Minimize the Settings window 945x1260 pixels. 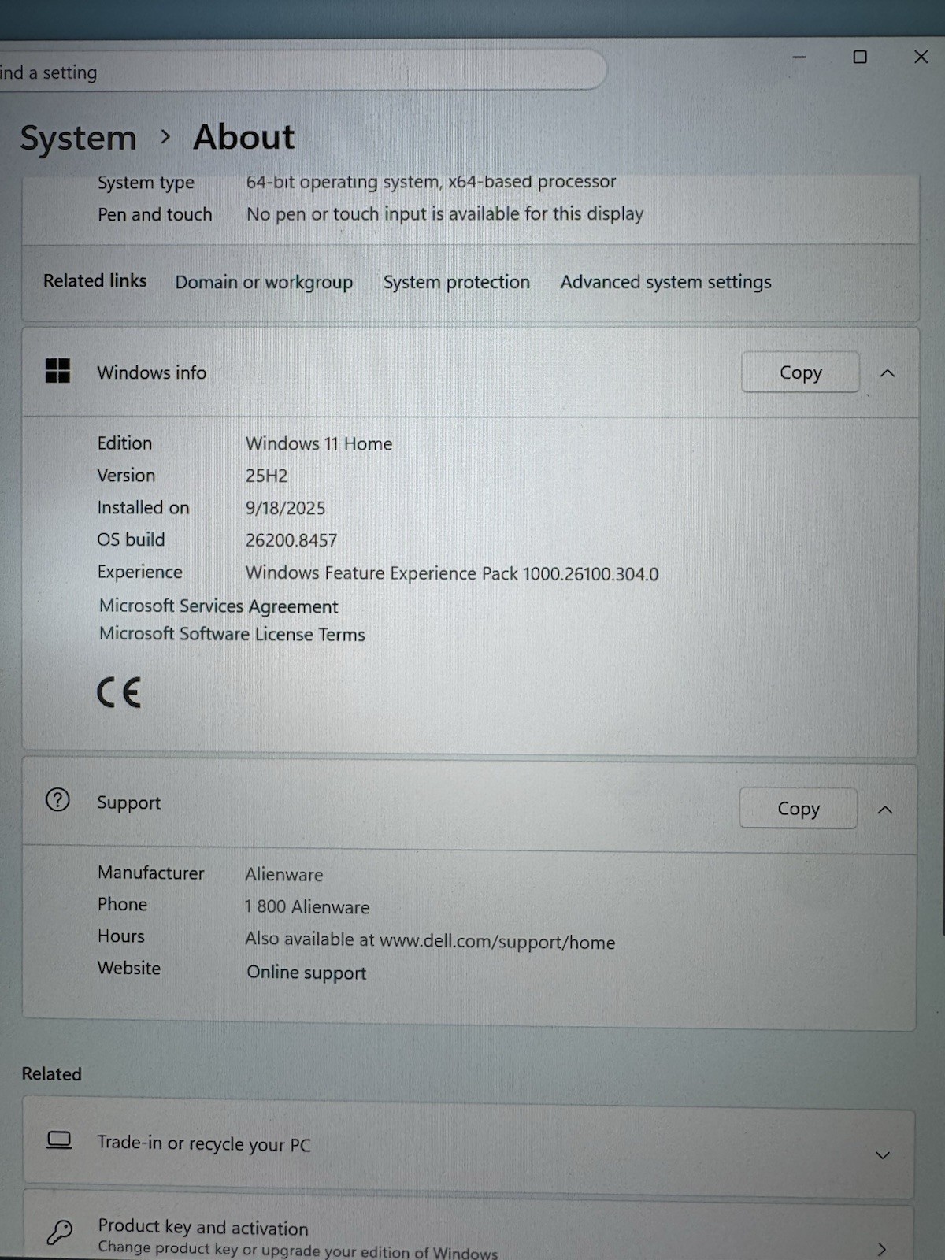pos(799,57)
